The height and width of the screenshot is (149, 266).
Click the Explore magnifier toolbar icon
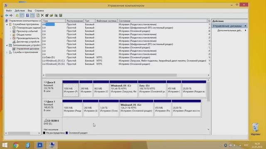[x=56, y=16]
